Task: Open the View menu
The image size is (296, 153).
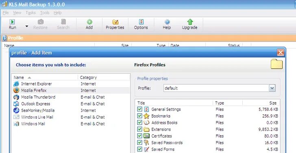Action: (17, 13)
